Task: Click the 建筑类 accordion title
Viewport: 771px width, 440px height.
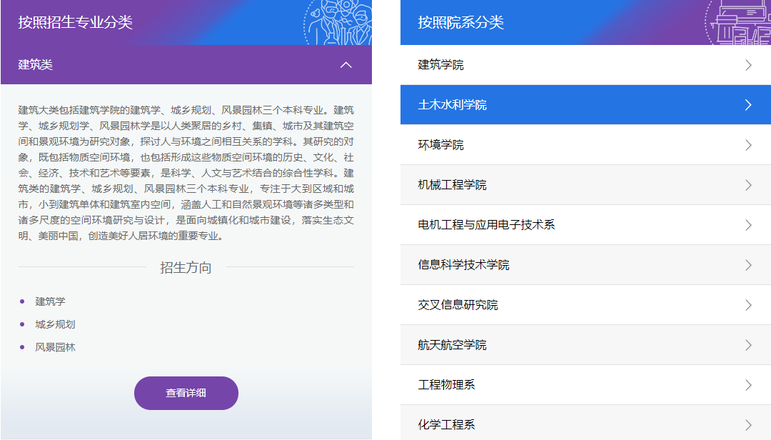Action: 36,65
